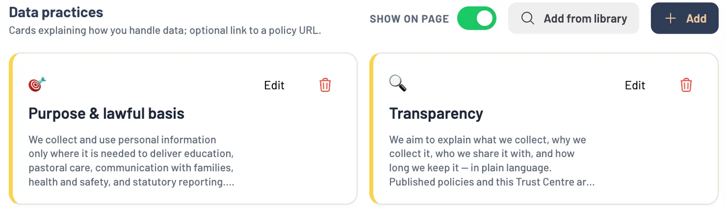Click the 'Cards explaining how you handle data' subtitle

(x=165, y=31)
